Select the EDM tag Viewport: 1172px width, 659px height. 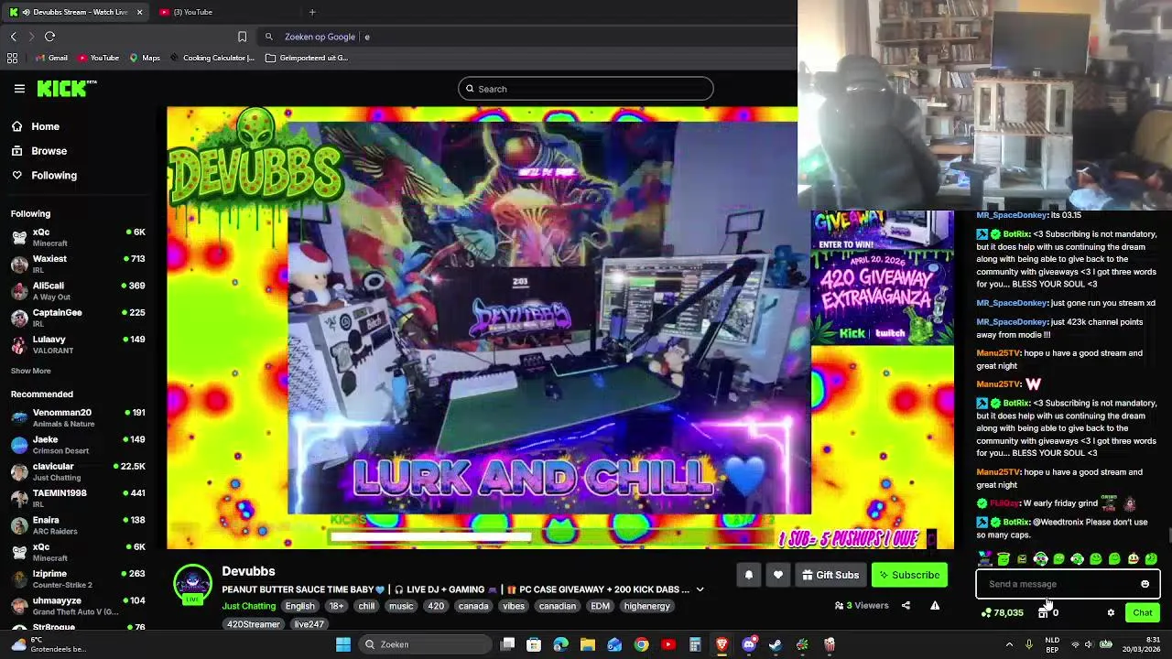pos(600,606)
